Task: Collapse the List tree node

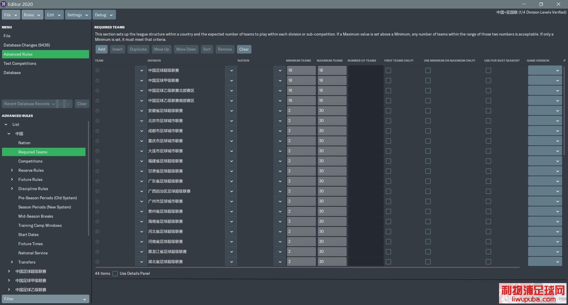Action: [6, 125]
